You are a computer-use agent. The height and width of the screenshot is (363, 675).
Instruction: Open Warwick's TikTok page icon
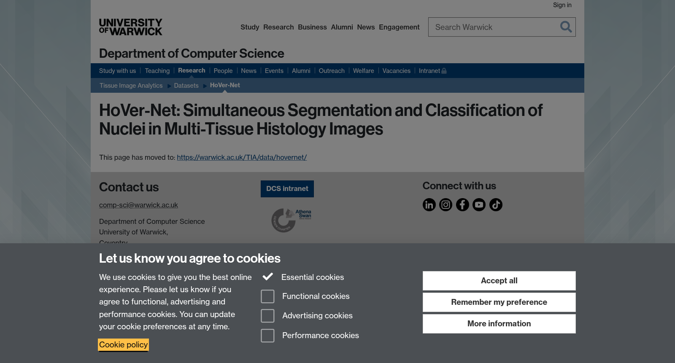click(496, 205)
